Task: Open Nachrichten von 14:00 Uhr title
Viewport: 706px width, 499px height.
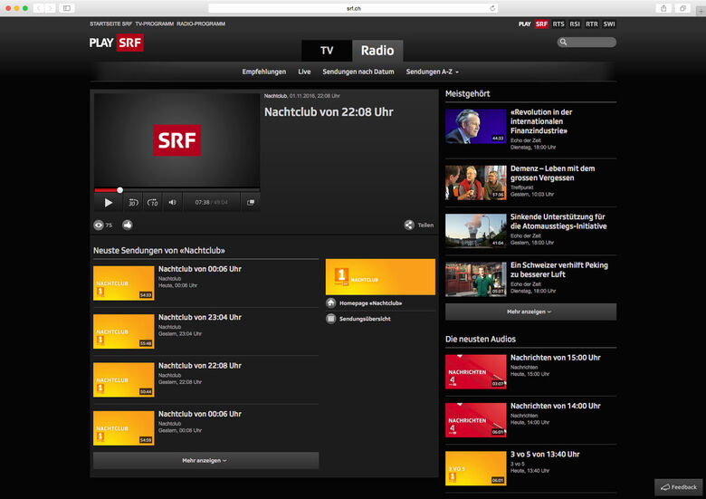Action: tap(555, 406)
